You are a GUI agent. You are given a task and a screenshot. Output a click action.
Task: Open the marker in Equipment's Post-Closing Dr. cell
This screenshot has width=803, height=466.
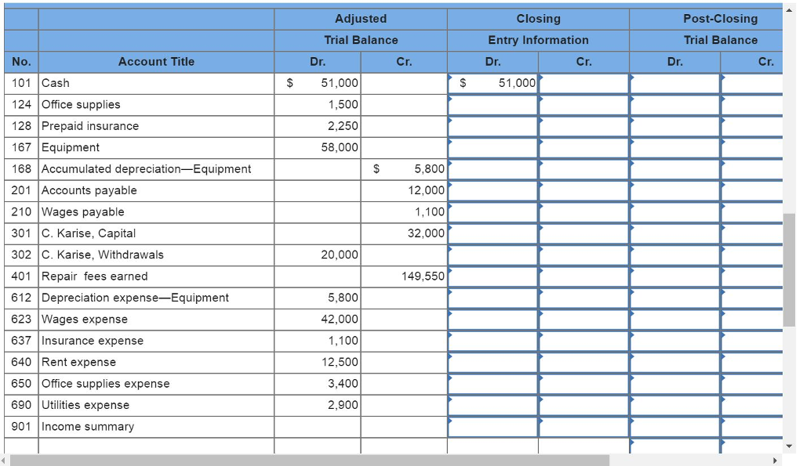click(630, 143)
